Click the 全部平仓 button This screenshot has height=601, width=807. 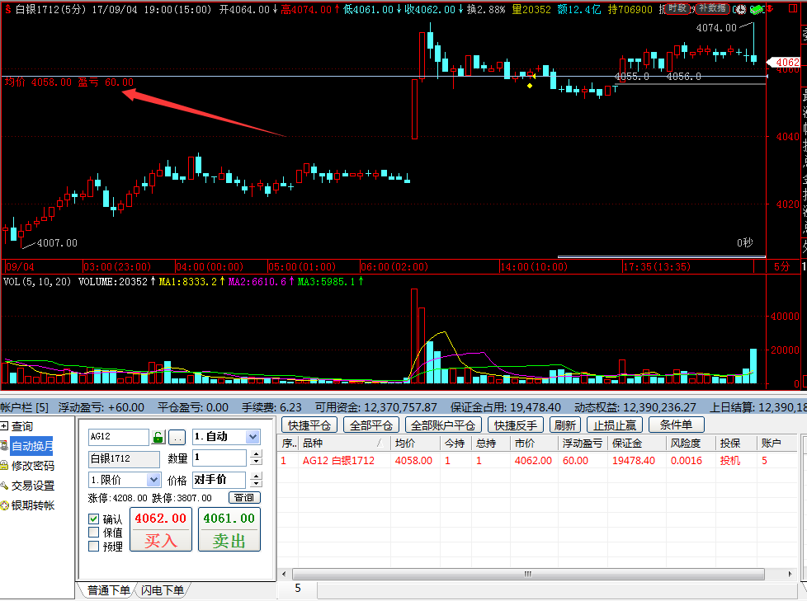point(371,425)
